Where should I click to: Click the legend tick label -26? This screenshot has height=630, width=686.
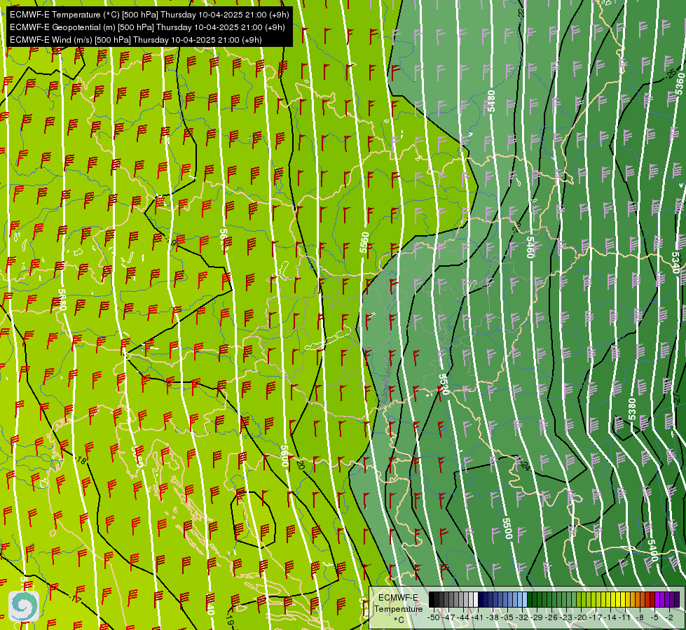pos(551,617)
